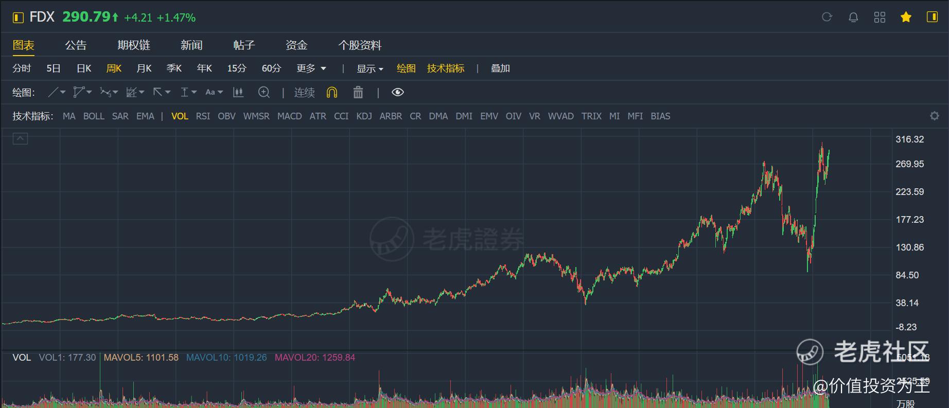Open the wave pattern tool dropdown

[x=109, y=92]
